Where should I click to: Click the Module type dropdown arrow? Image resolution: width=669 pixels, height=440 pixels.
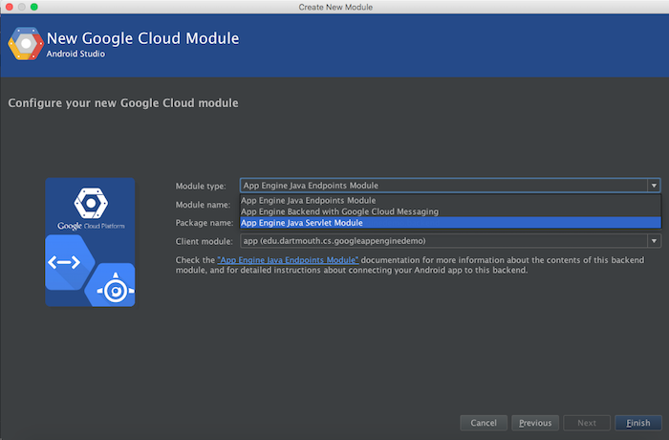pos(654,186)
